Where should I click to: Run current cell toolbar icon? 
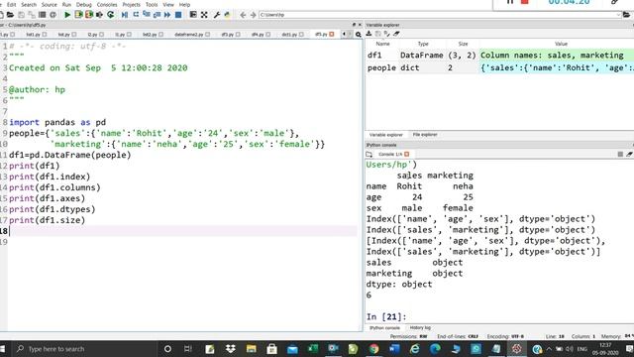pyautogui.click(x=78, y=15)
